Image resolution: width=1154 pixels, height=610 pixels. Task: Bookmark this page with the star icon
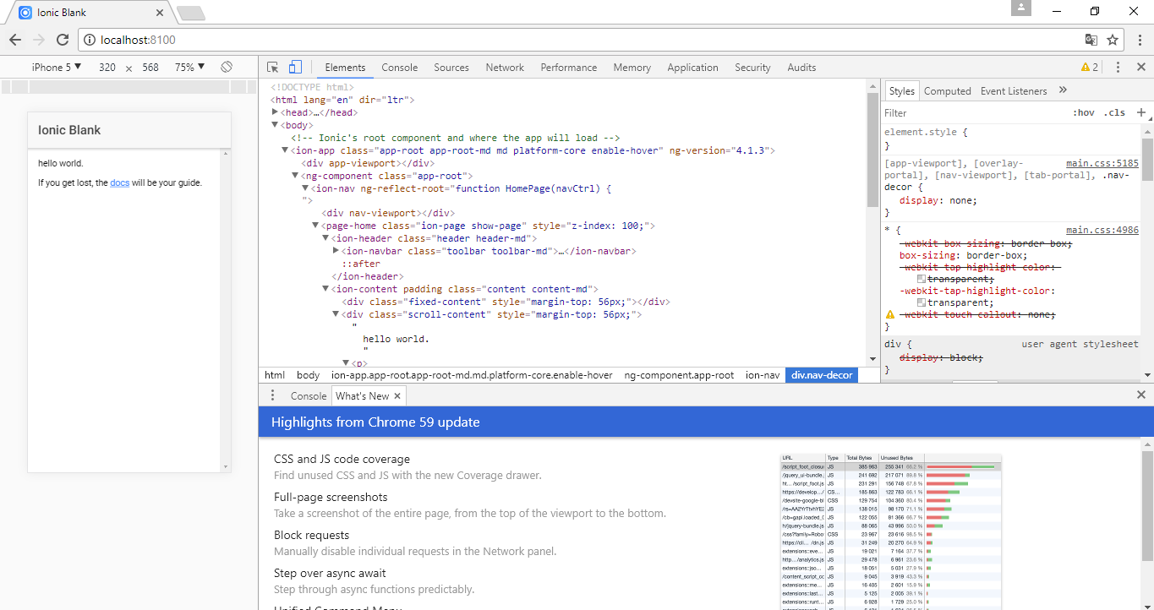1113,40
